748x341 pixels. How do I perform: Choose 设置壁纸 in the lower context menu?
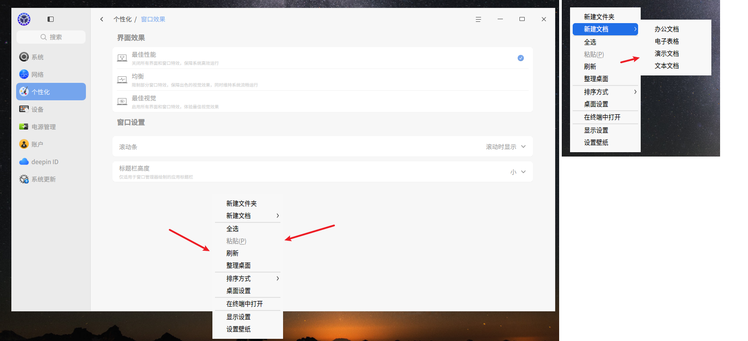pos(248,329)
